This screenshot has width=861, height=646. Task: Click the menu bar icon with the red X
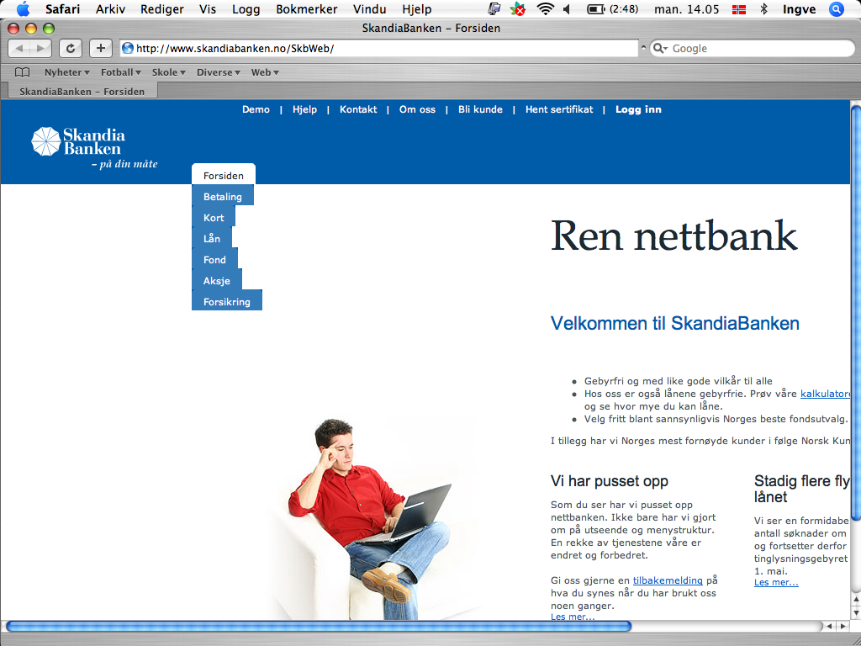click(x=517, y=8)
